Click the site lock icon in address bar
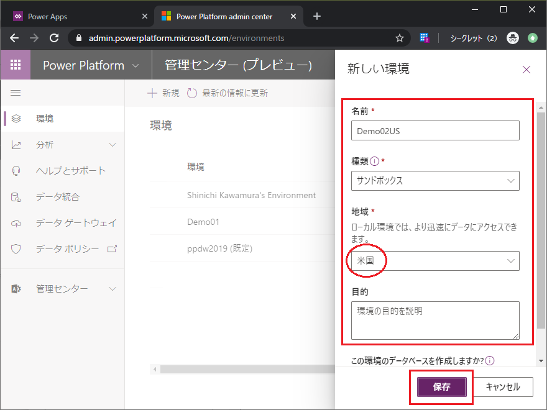 79,38
